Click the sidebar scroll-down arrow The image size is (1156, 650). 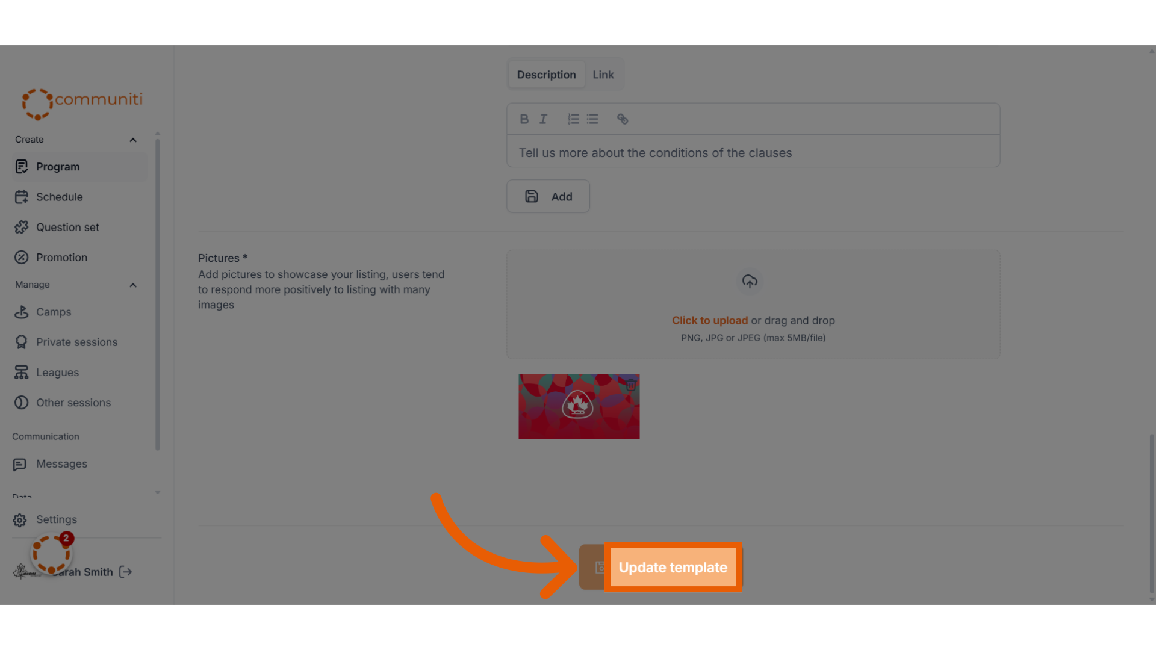pos(158,492)
